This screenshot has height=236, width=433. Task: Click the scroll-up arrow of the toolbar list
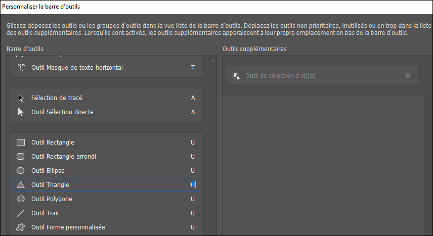click(x=212, y=61)
